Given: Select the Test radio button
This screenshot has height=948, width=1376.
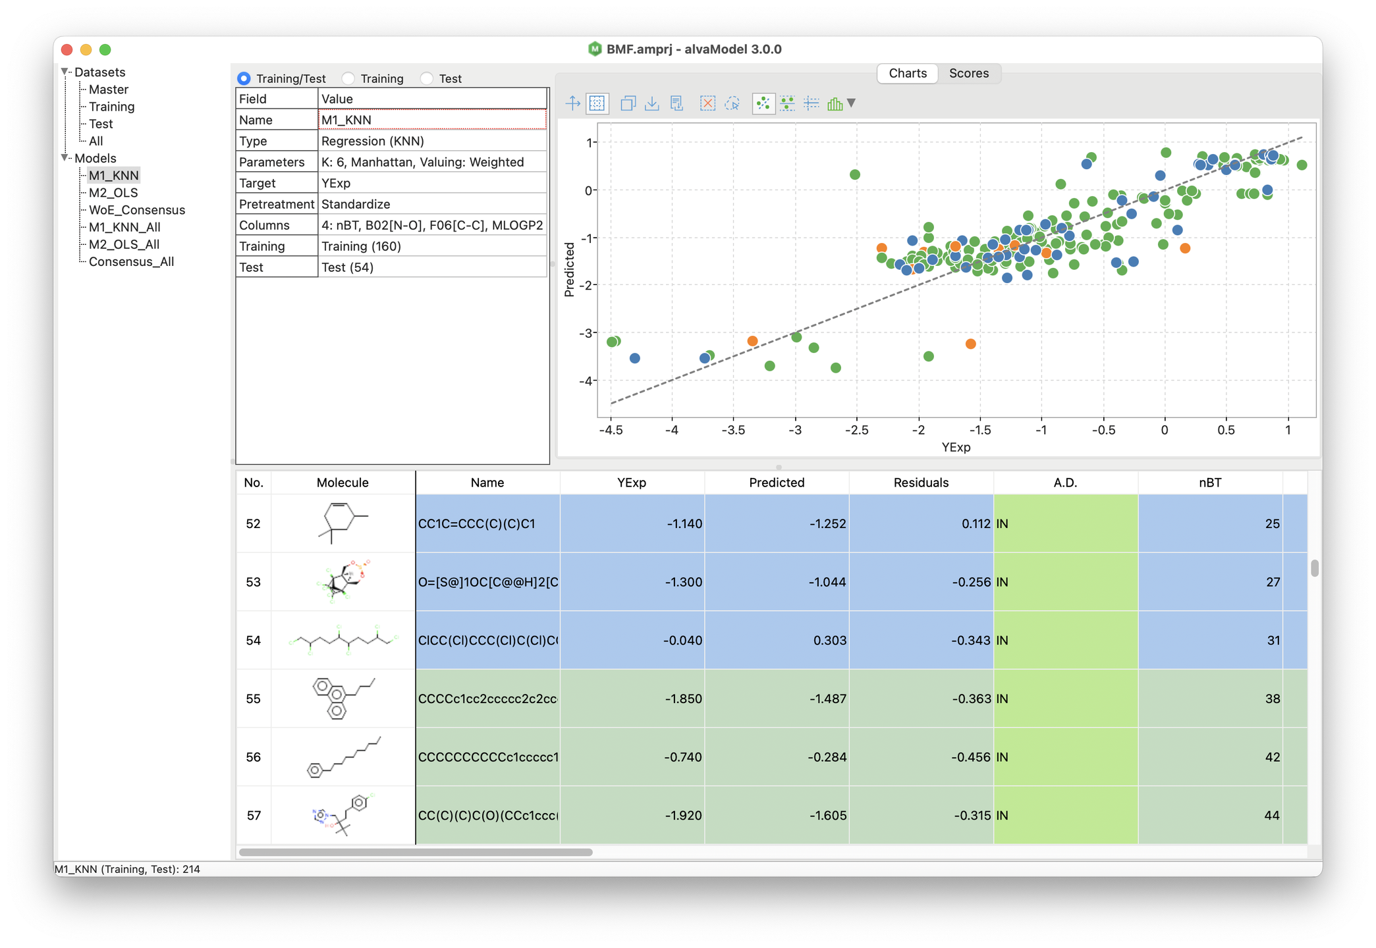Looking at the screenshot, I should tap(427, 78).
